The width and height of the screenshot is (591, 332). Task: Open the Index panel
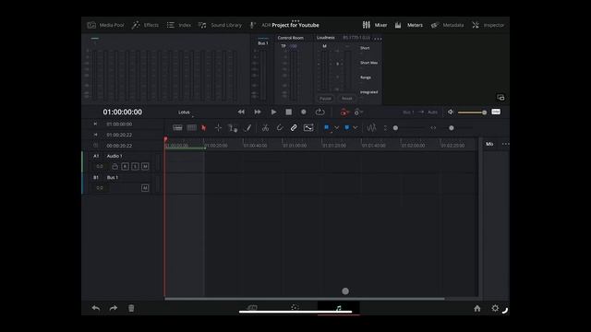(x=178, y=25)
